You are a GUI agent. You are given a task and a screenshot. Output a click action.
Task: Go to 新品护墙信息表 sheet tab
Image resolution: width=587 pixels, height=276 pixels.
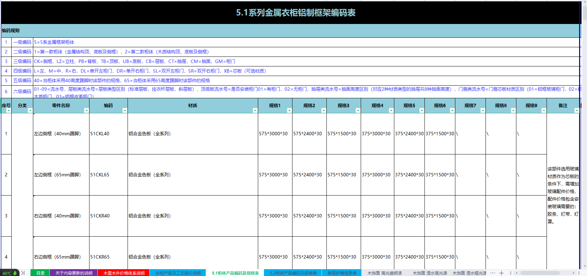pyautogui.click(x=342, y=273)
